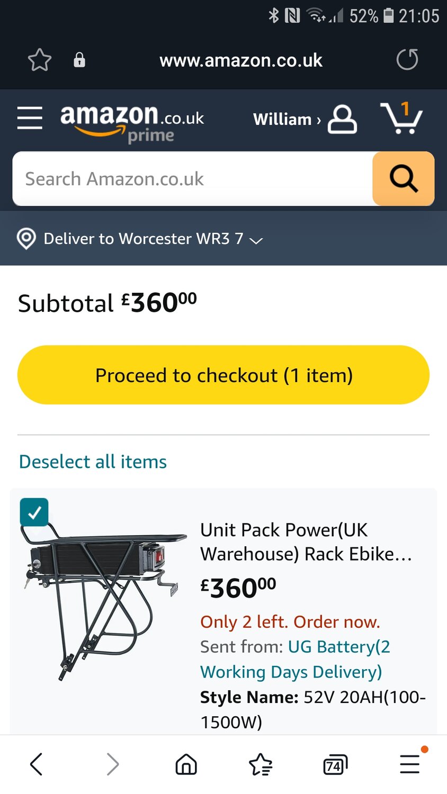The width and height of the screenshot is (447, 794).
Task: Open the shopping basket icon
Action: click(x=401, y=119)
